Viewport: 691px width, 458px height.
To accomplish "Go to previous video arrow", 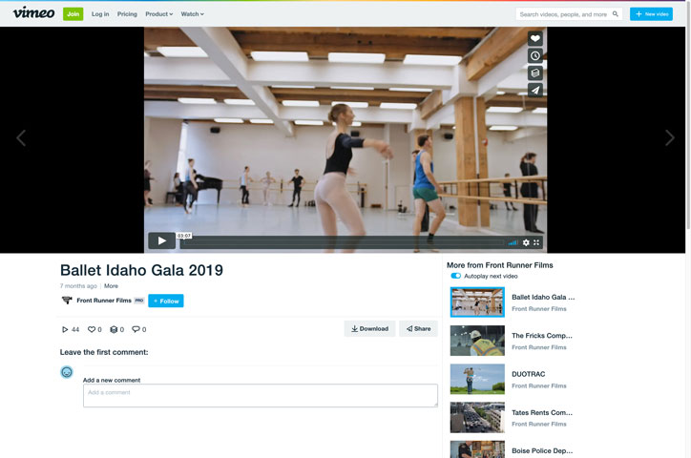I will (x=21, y=137).
